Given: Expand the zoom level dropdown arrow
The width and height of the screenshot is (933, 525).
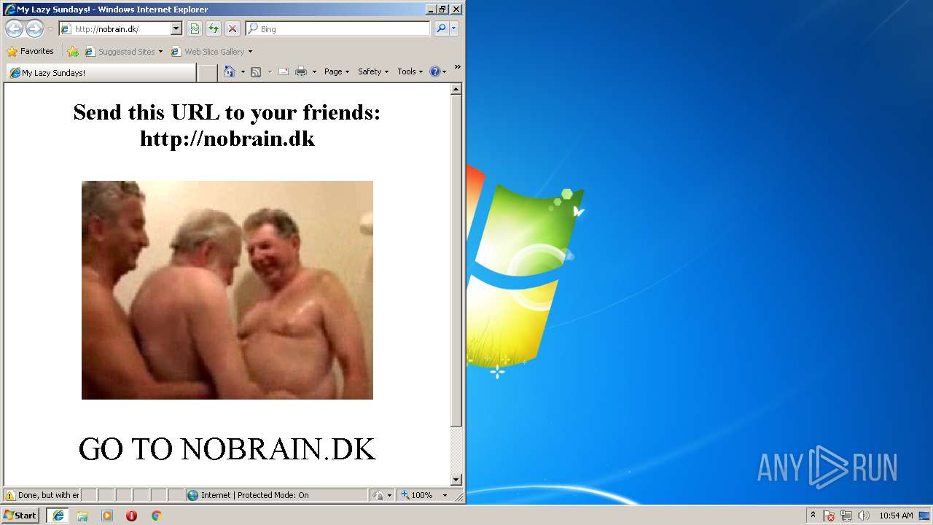Looking at the screenshot, I should (x=445, y=495).
